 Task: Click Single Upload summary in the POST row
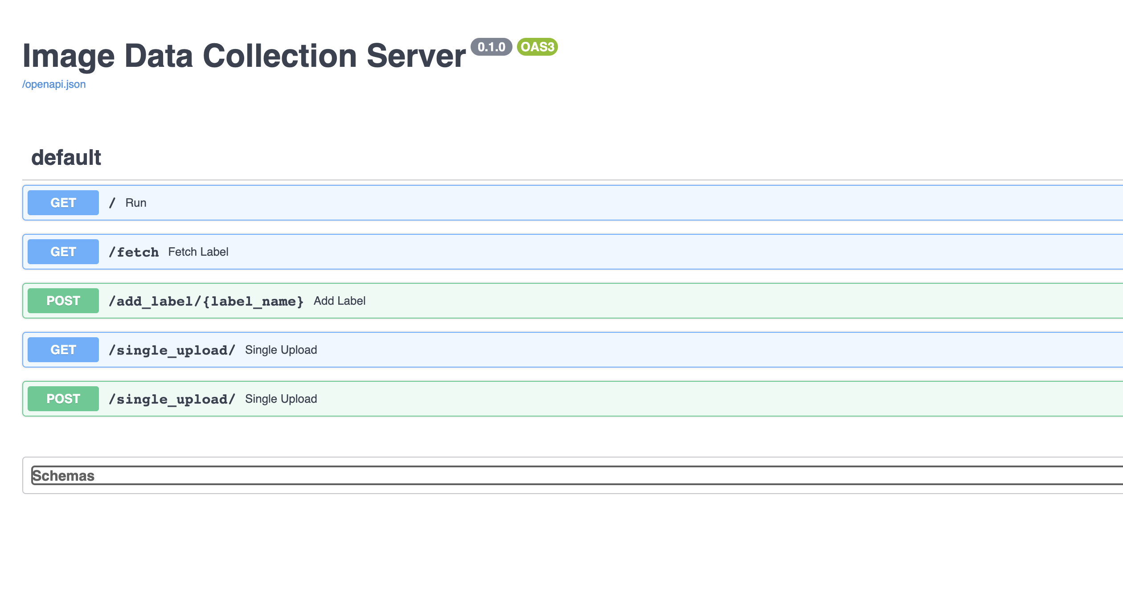tap(281, 399)
